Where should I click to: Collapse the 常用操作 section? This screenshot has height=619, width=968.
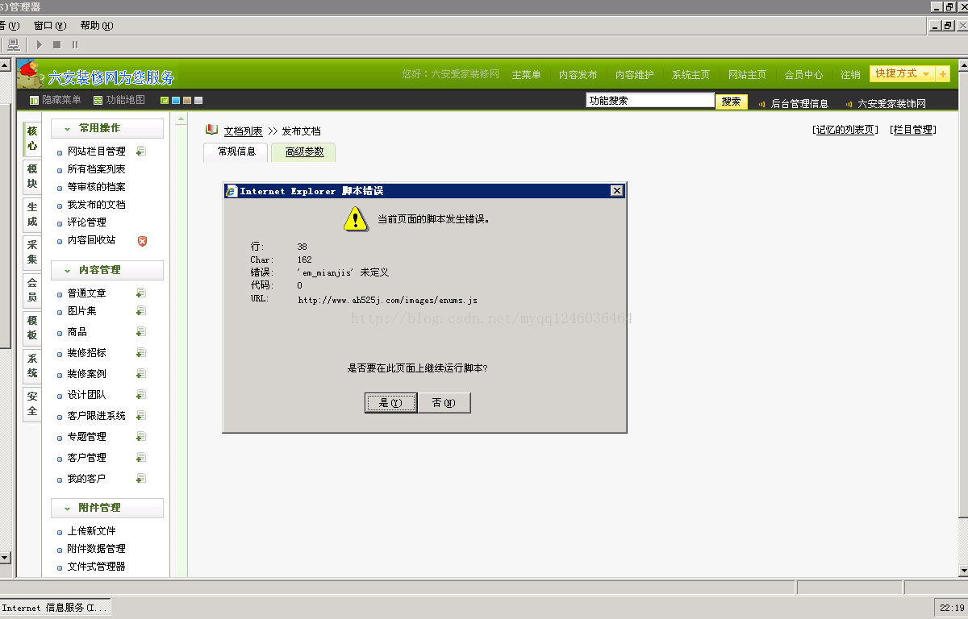point(107,128)
